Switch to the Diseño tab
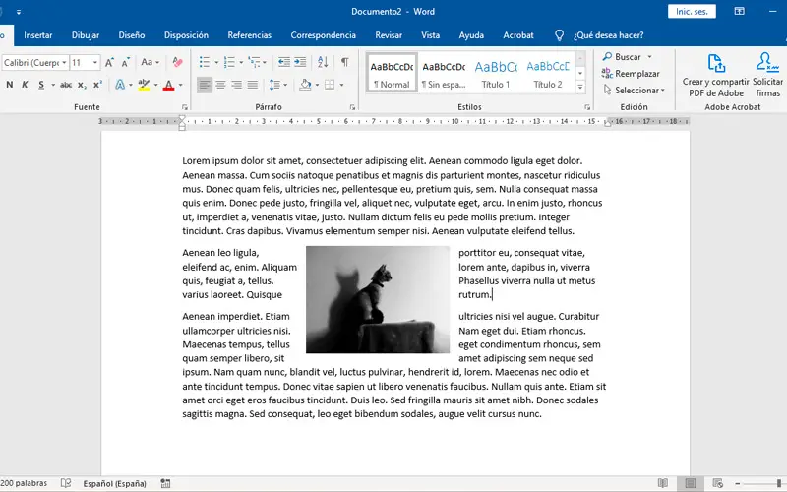The height and width of the screenshot is (492, 787). pos(132,34)
